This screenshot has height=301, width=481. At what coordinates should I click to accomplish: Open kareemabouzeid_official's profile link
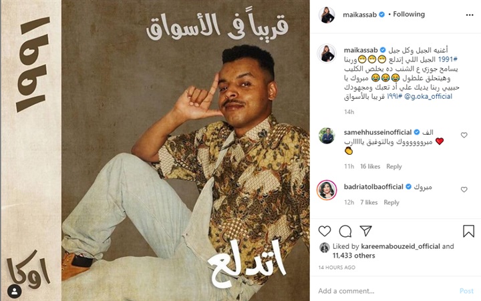401,246
